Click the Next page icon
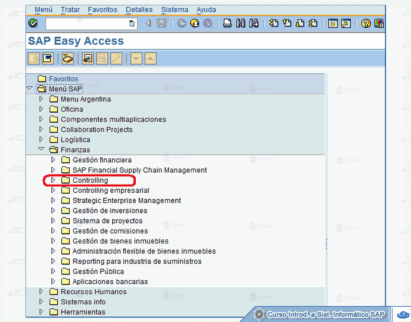Viewport: 411px width, 322px height. [300, 24]
